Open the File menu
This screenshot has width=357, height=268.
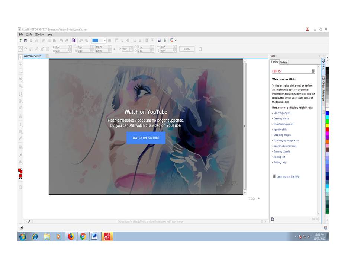pyautogui.click(x=21, y=35)
